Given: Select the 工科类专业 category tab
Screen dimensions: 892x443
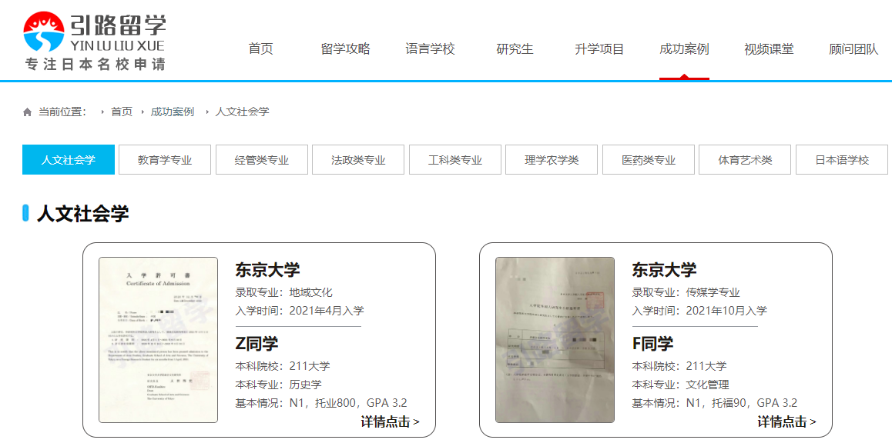Looking at the screenshot, I should point(455,160).
